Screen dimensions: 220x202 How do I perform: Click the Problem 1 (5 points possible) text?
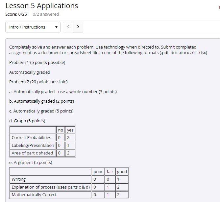(37, 63)
